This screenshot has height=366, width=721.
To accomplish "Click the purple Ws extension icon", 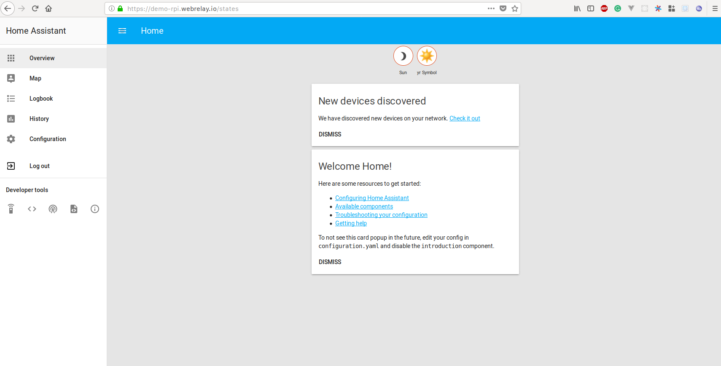I will point(699,8).
